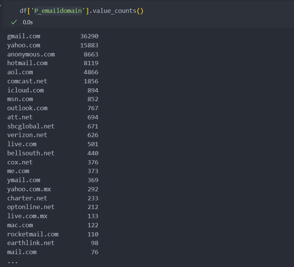Click the cox.net row label
Viewport: 294px width, 267px height.
tap(20, 162)
